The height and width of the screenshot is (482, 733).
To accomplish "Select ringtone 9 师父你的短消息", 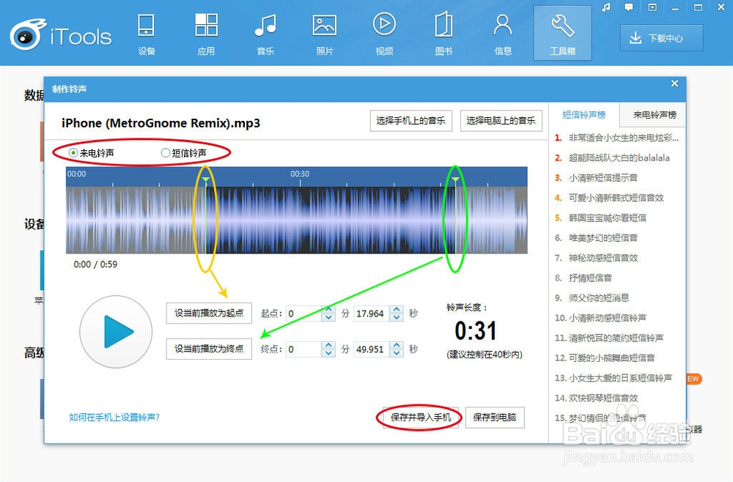I will point(592,298).
